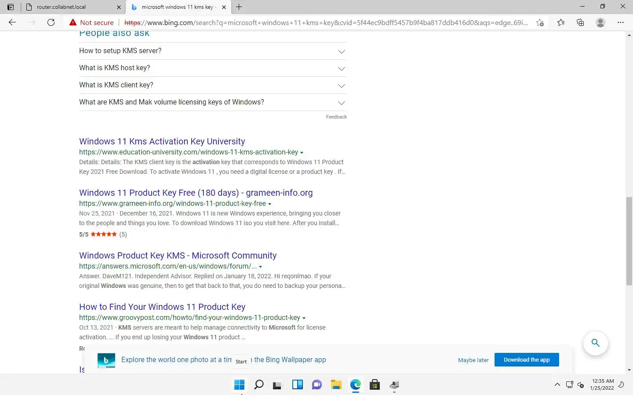Click the Bing URL in the address bar
Viewport: 633px width, 395px height.
(326, 22)
